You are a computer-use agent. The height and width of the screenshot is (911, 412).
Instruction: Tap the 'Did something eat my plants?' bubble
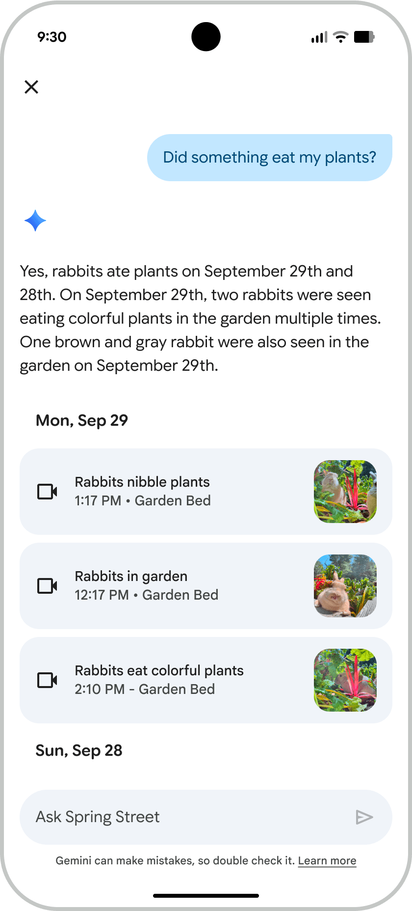(269, 158)
